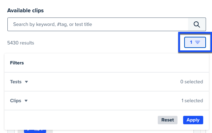
Task: Click the filter lines icon
Action: [198, 42]
